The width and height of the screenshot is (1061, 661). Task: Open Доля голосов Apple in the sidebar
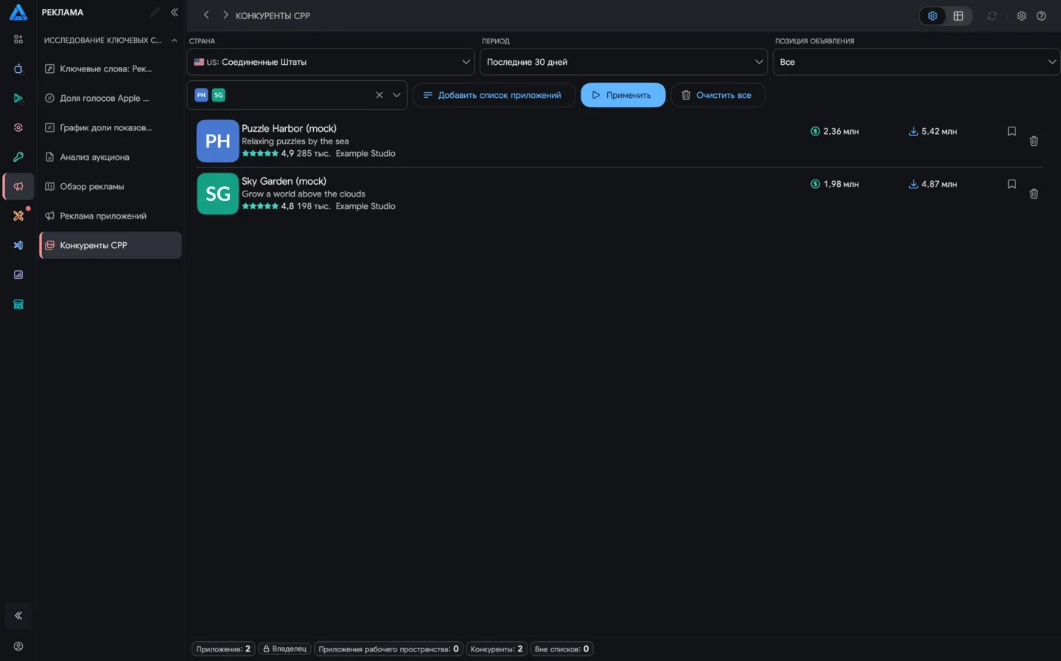click(111, 98)
